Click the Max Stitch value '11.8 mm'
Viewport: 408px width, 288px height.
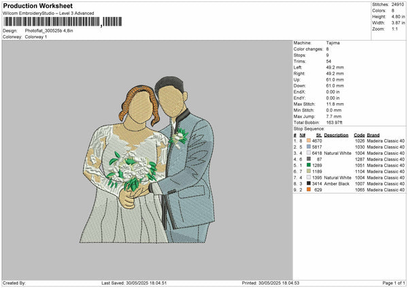pos(335,104)
